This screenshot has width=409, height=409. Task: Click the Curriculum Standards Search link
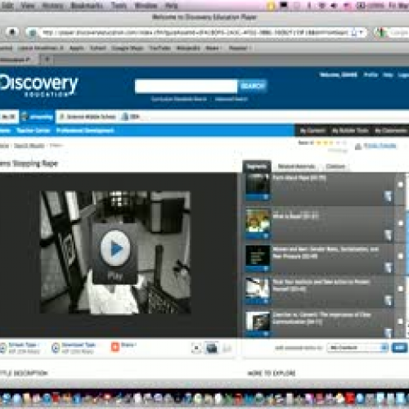pyautogui.click(x=179, y=99)
